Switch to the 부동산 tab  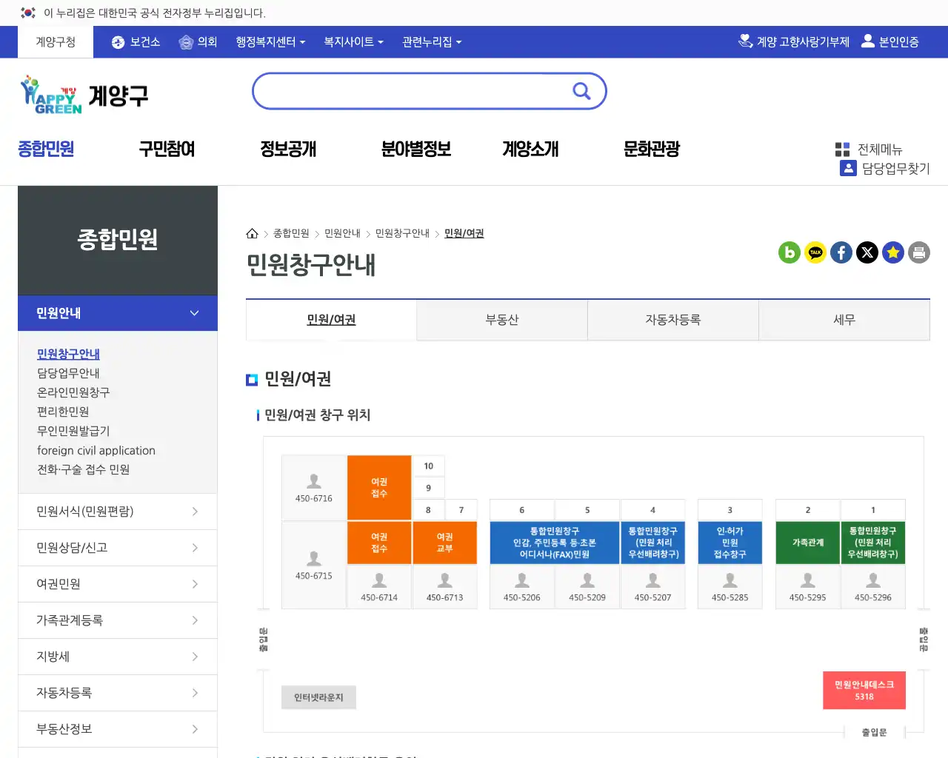[x=501, y=319]
